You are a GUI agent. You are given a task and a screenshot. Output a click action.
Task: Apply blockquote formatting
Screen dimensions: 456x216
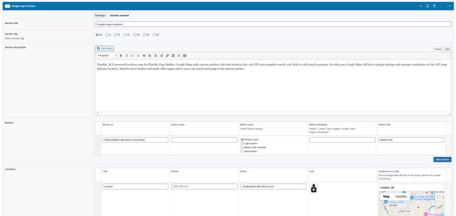point(144,55)
